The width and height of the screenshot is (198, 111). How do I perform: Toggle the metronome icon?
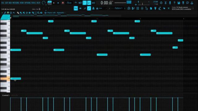(75, 3)
